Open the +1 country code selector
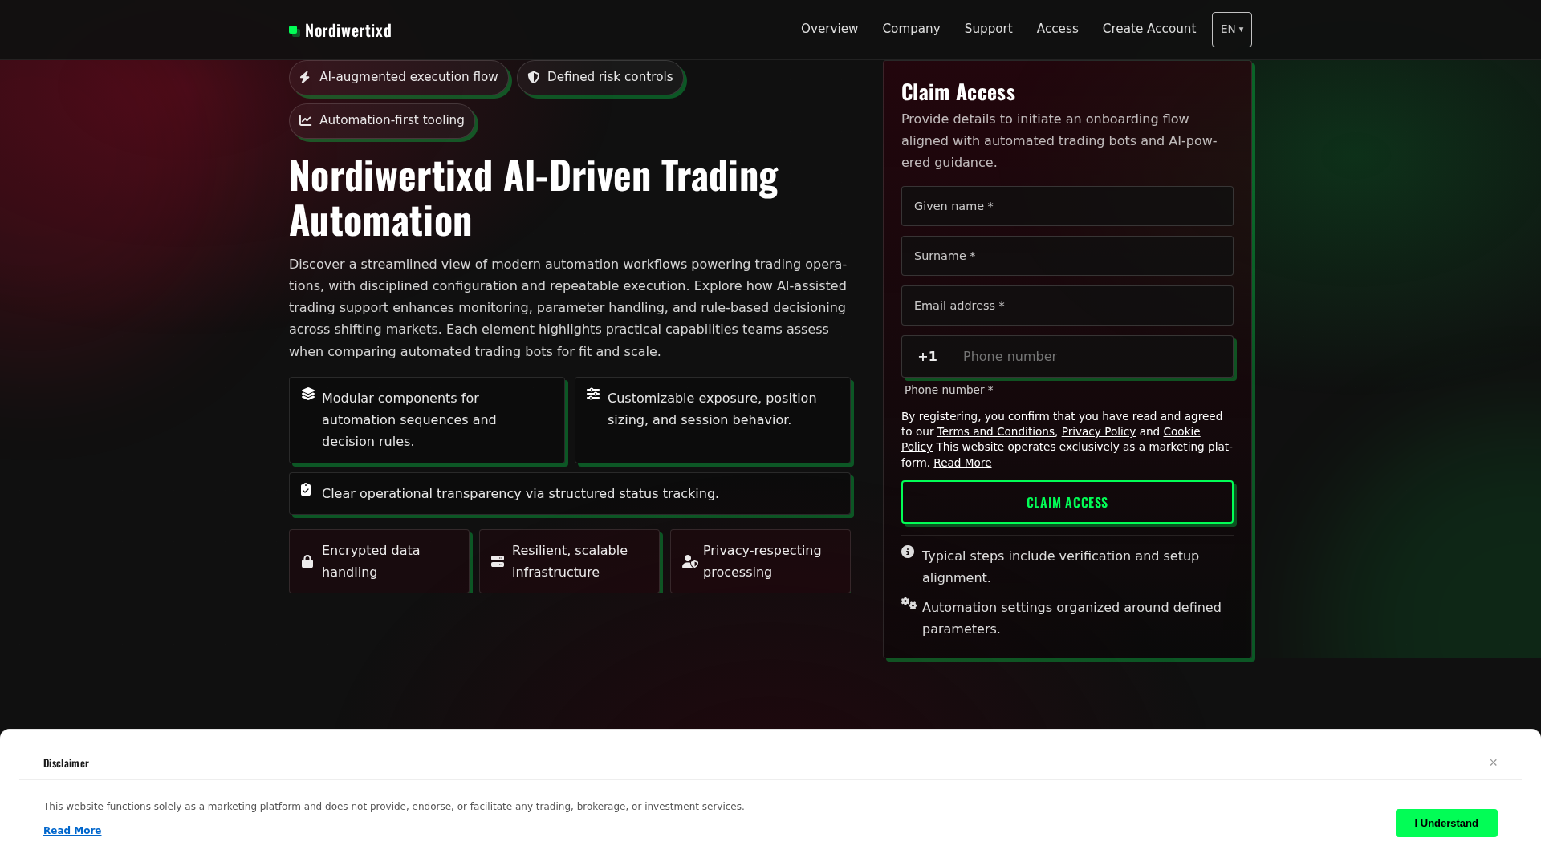Image resolution: width=1541 pixels, height=866 pixels. pos(928,357)
